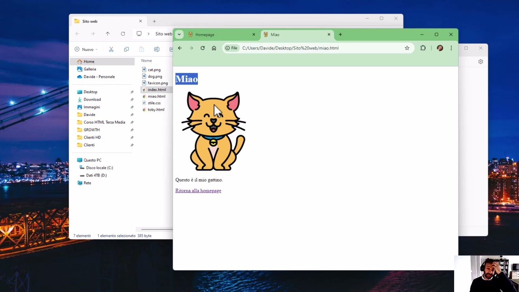This screenshot has width=519, height=292.
Task: Close the Miao tab
Action: point(329,34)
